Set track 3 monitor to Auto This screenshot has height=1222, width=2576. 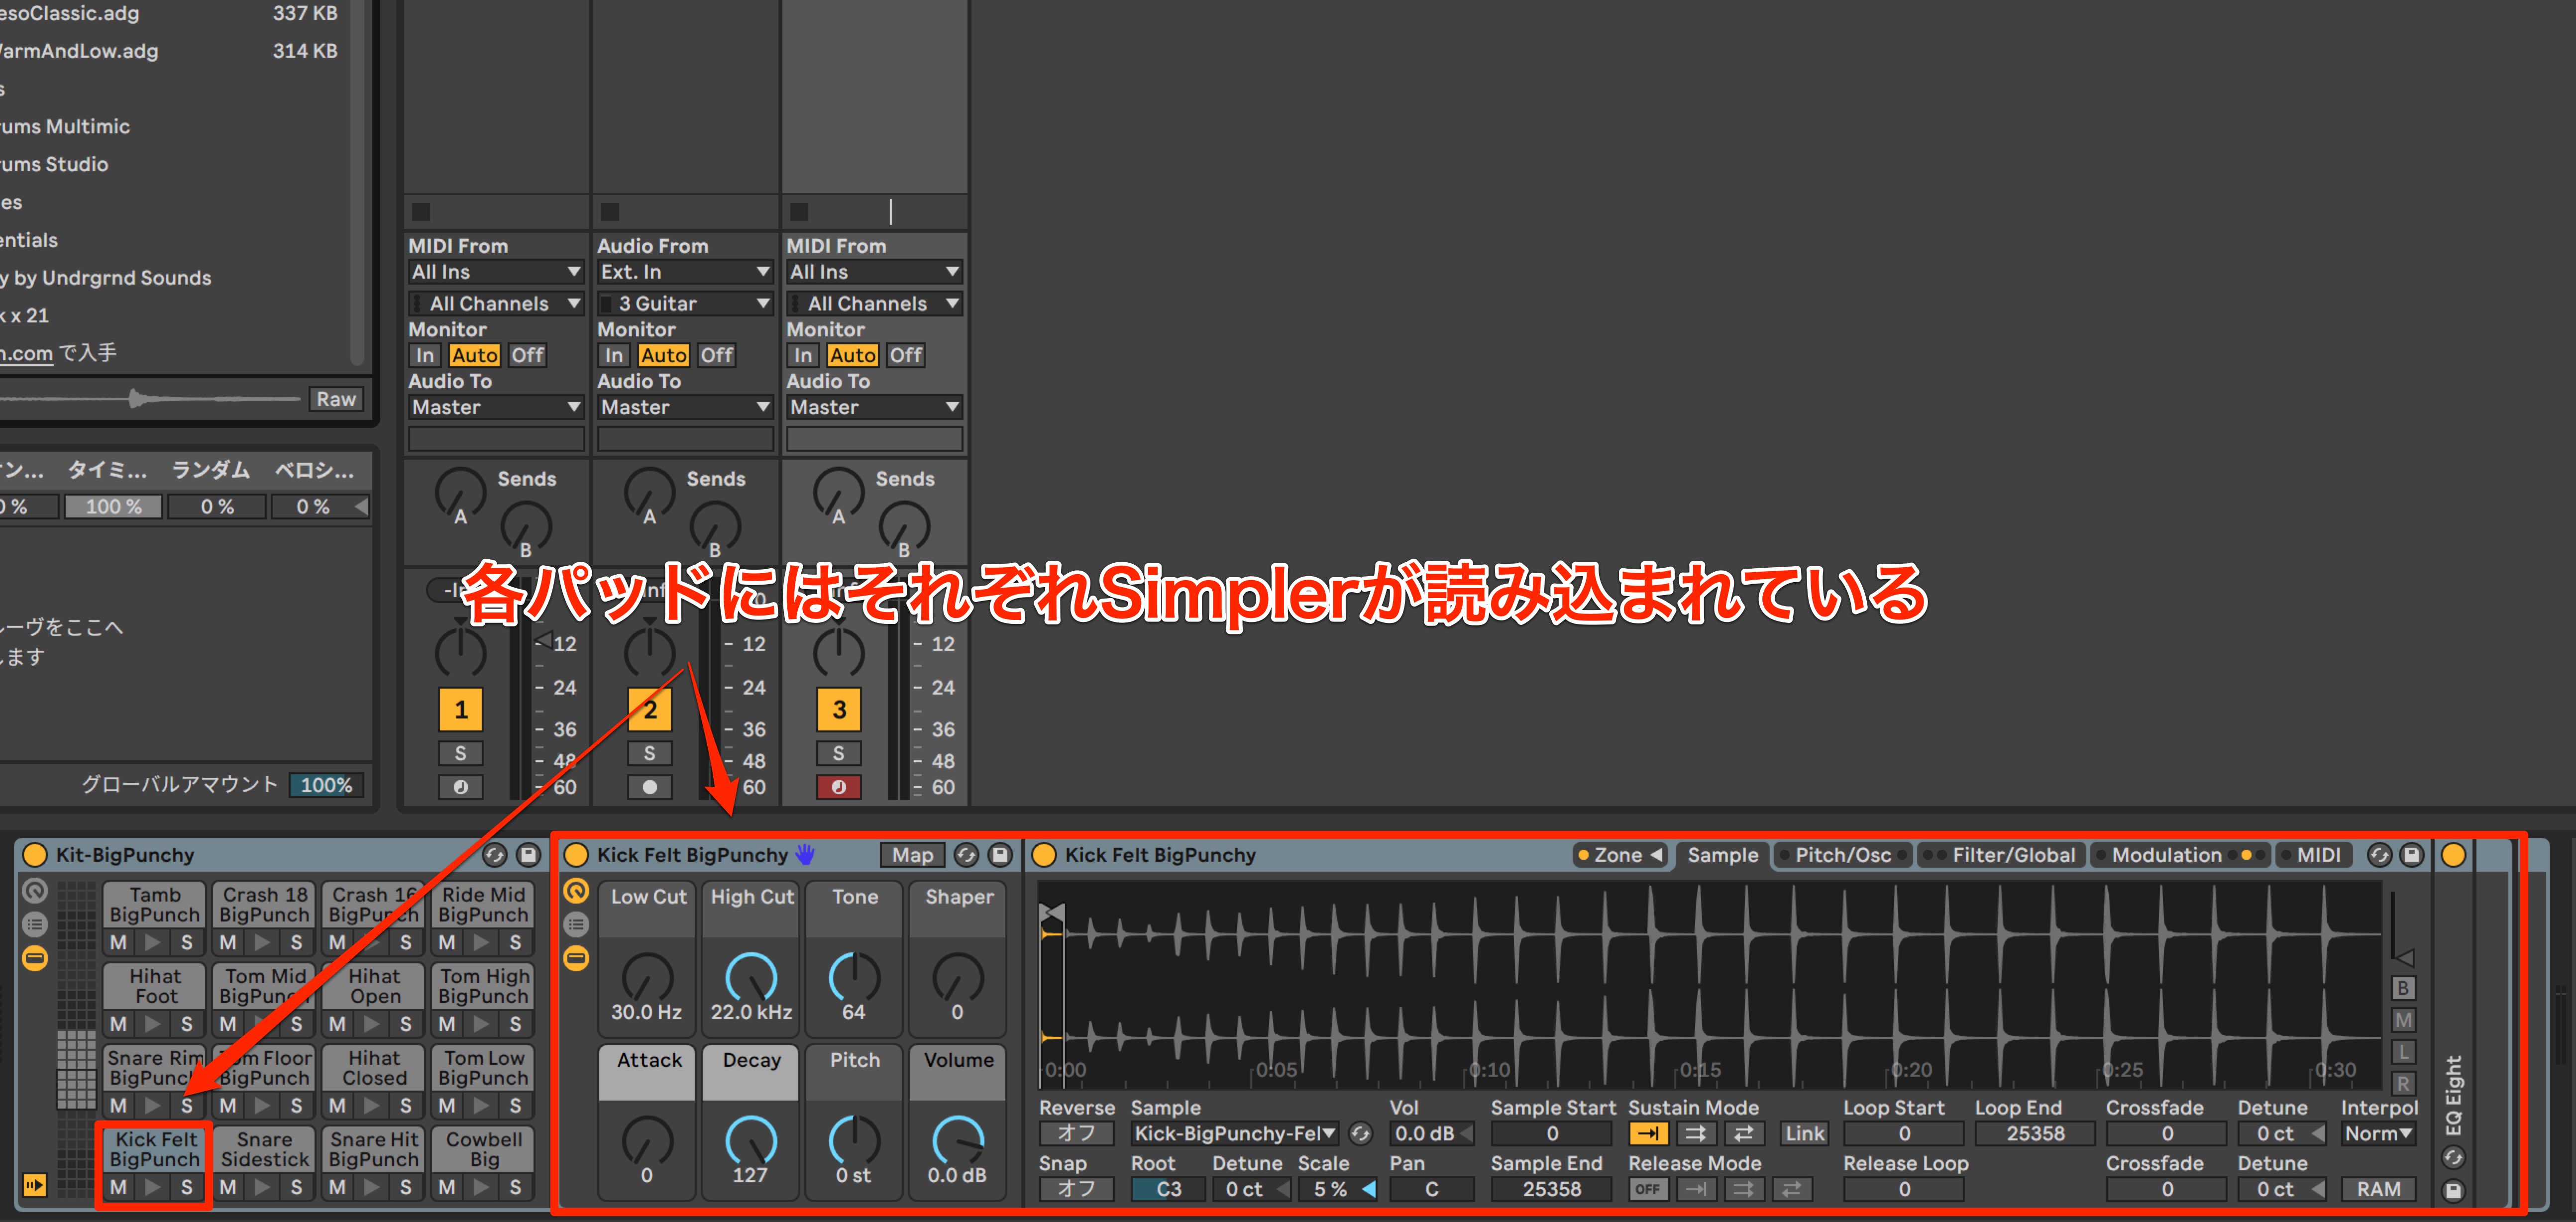852,355
